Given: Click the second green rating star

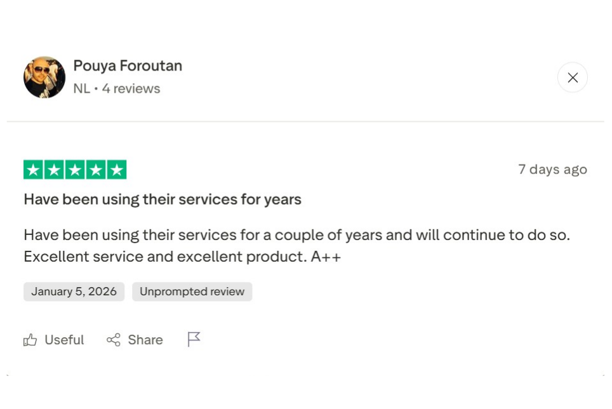Looking at the screenshot, I should click(x=55, y=170).
